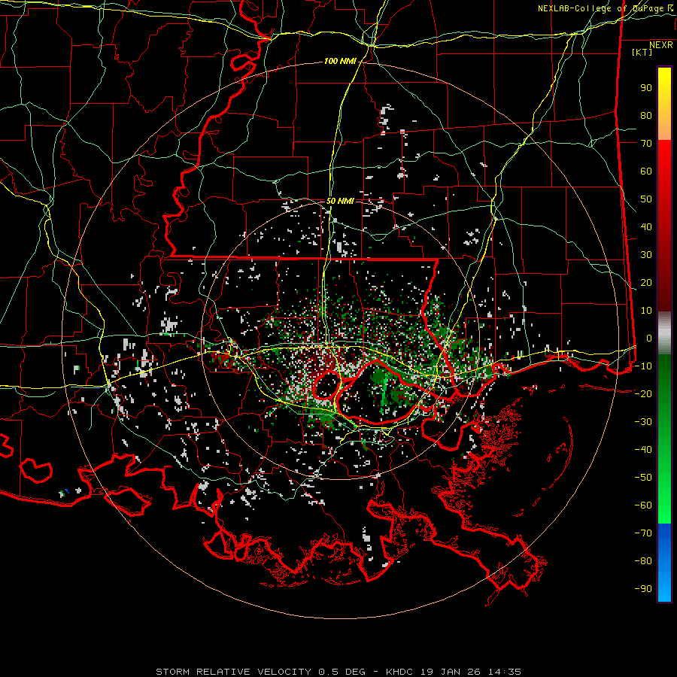Click the -10 scale value

[x=643, y=366]
